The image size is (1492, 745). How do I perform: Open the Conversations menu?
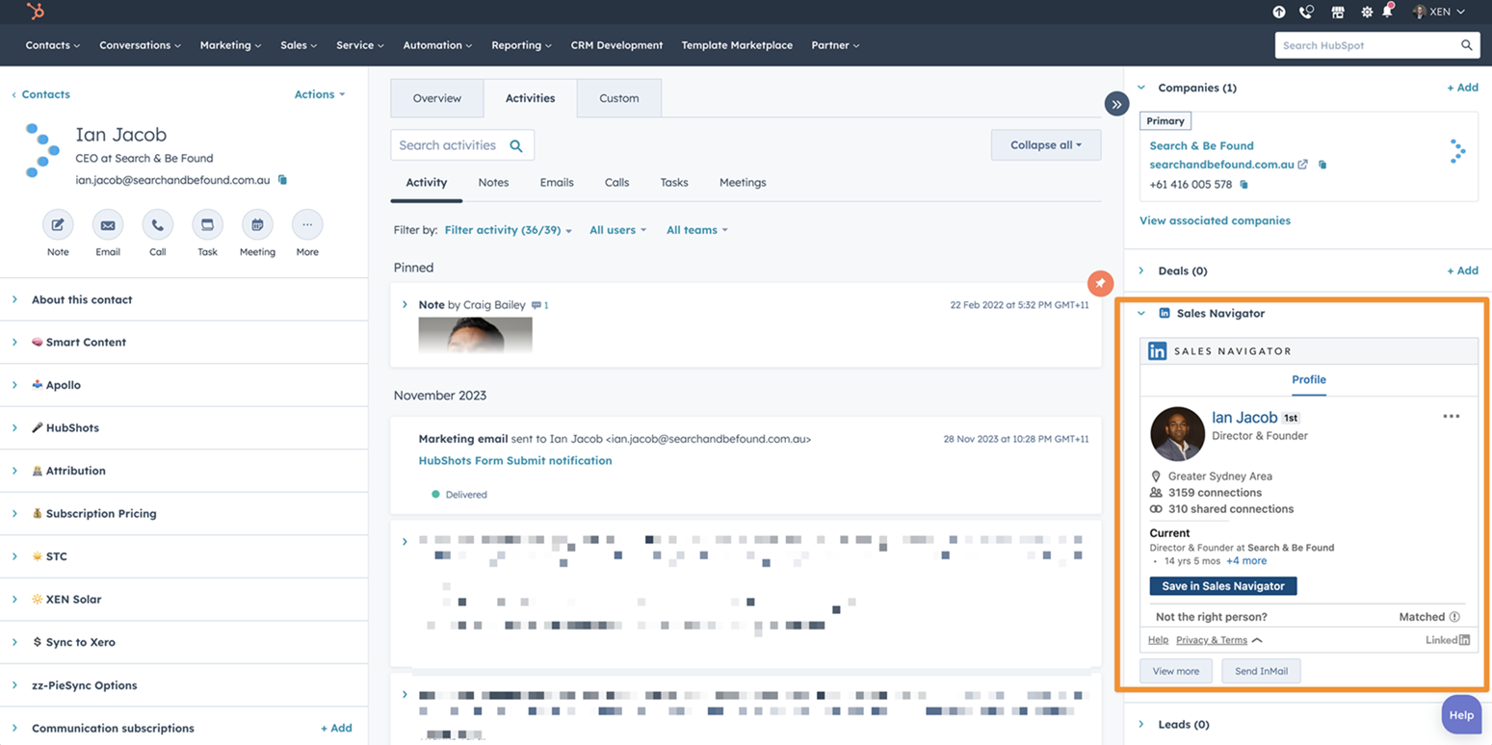pyautogui.click(x=141, y=45)
